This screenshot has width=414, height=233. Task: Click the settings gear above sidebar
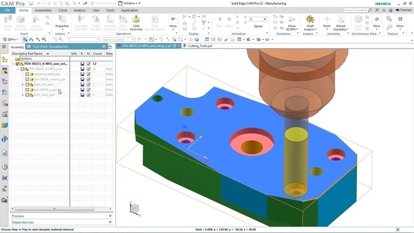pyautogui.click(x=4, y=47)
